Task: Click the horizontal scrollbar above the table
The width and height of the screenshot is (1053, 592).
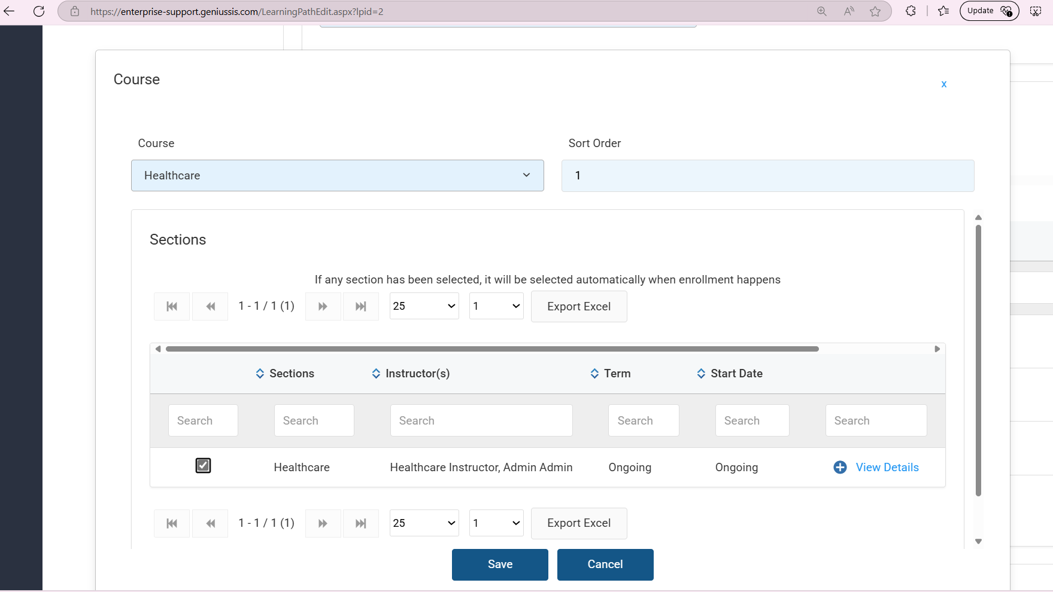Action: [492, 349]
